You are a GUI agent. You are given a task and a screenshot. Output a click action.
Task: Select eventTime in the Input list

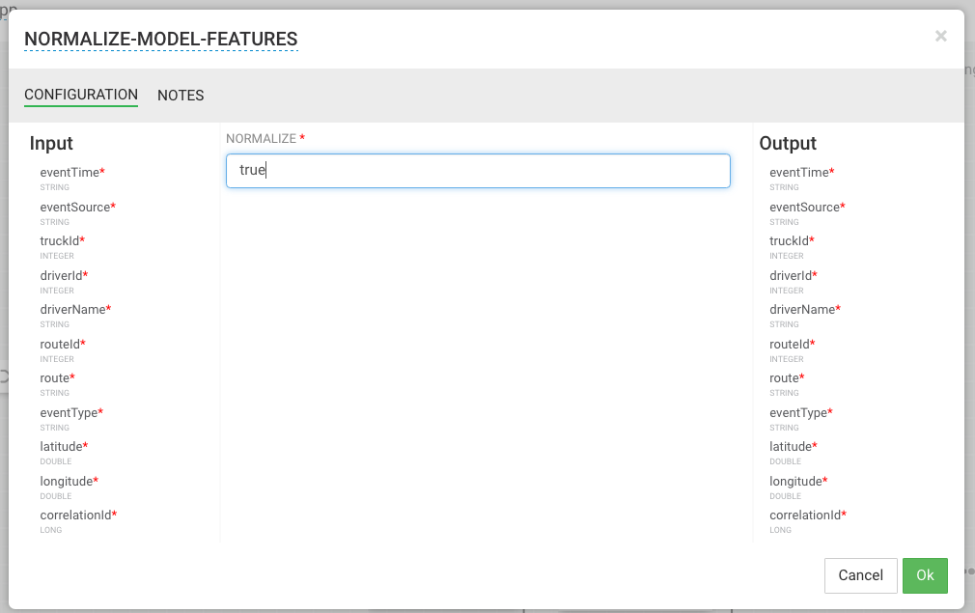[70, 173]
